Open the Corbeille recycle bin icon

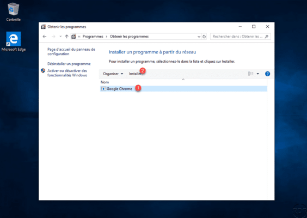pos(13,12)
